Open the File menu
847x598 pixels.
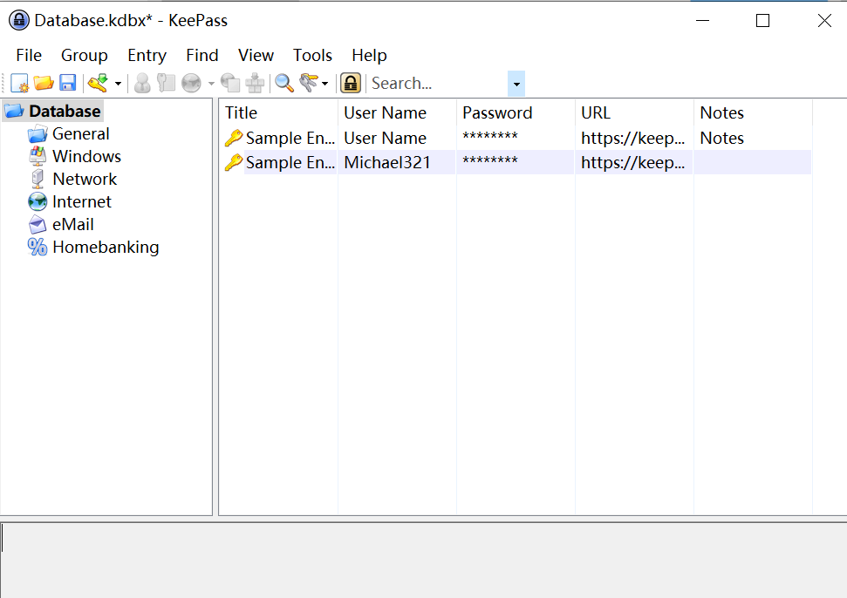click(x=29, y=55)
